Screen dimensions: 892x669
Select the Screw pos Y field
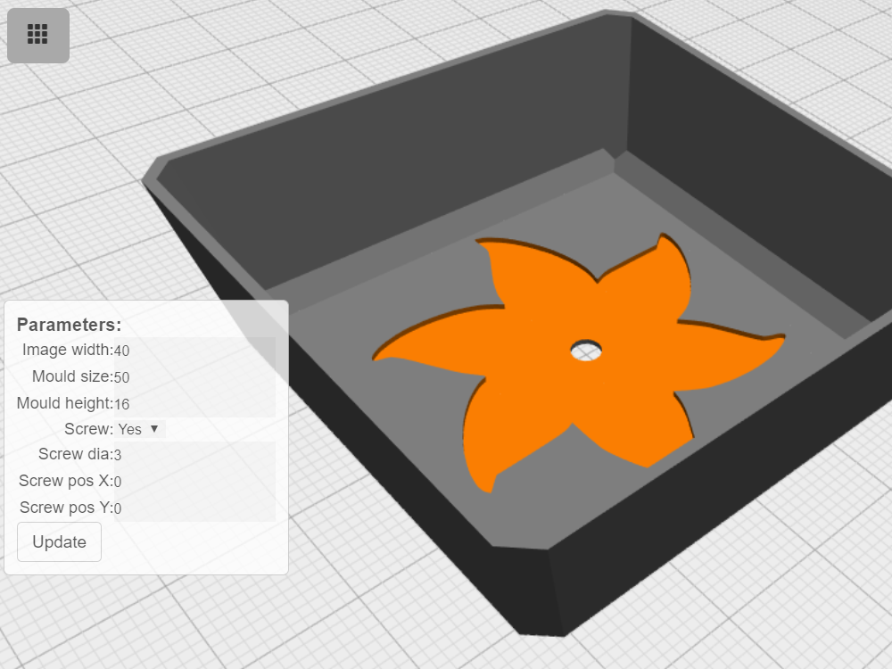point(194,508)
